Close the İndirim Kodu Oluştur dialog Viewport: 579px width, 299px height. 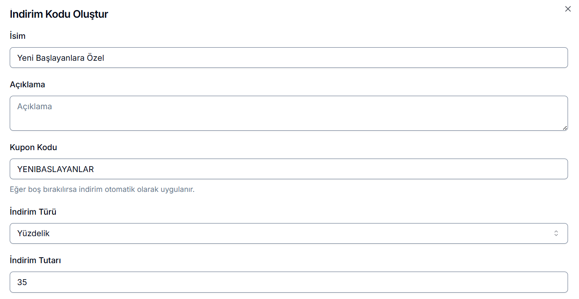tap(568, 9)
